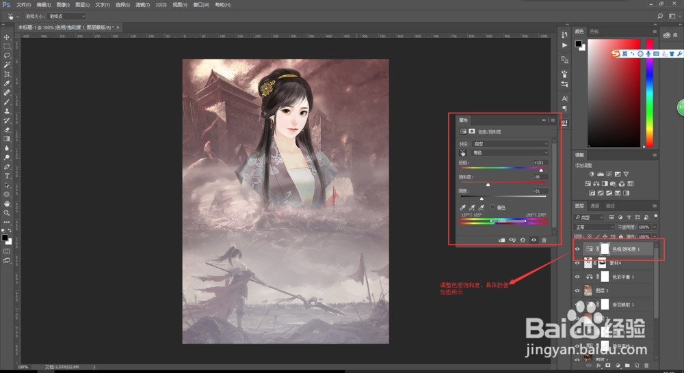Reset adjustment defaults in Properties panel

pos(523,240)
